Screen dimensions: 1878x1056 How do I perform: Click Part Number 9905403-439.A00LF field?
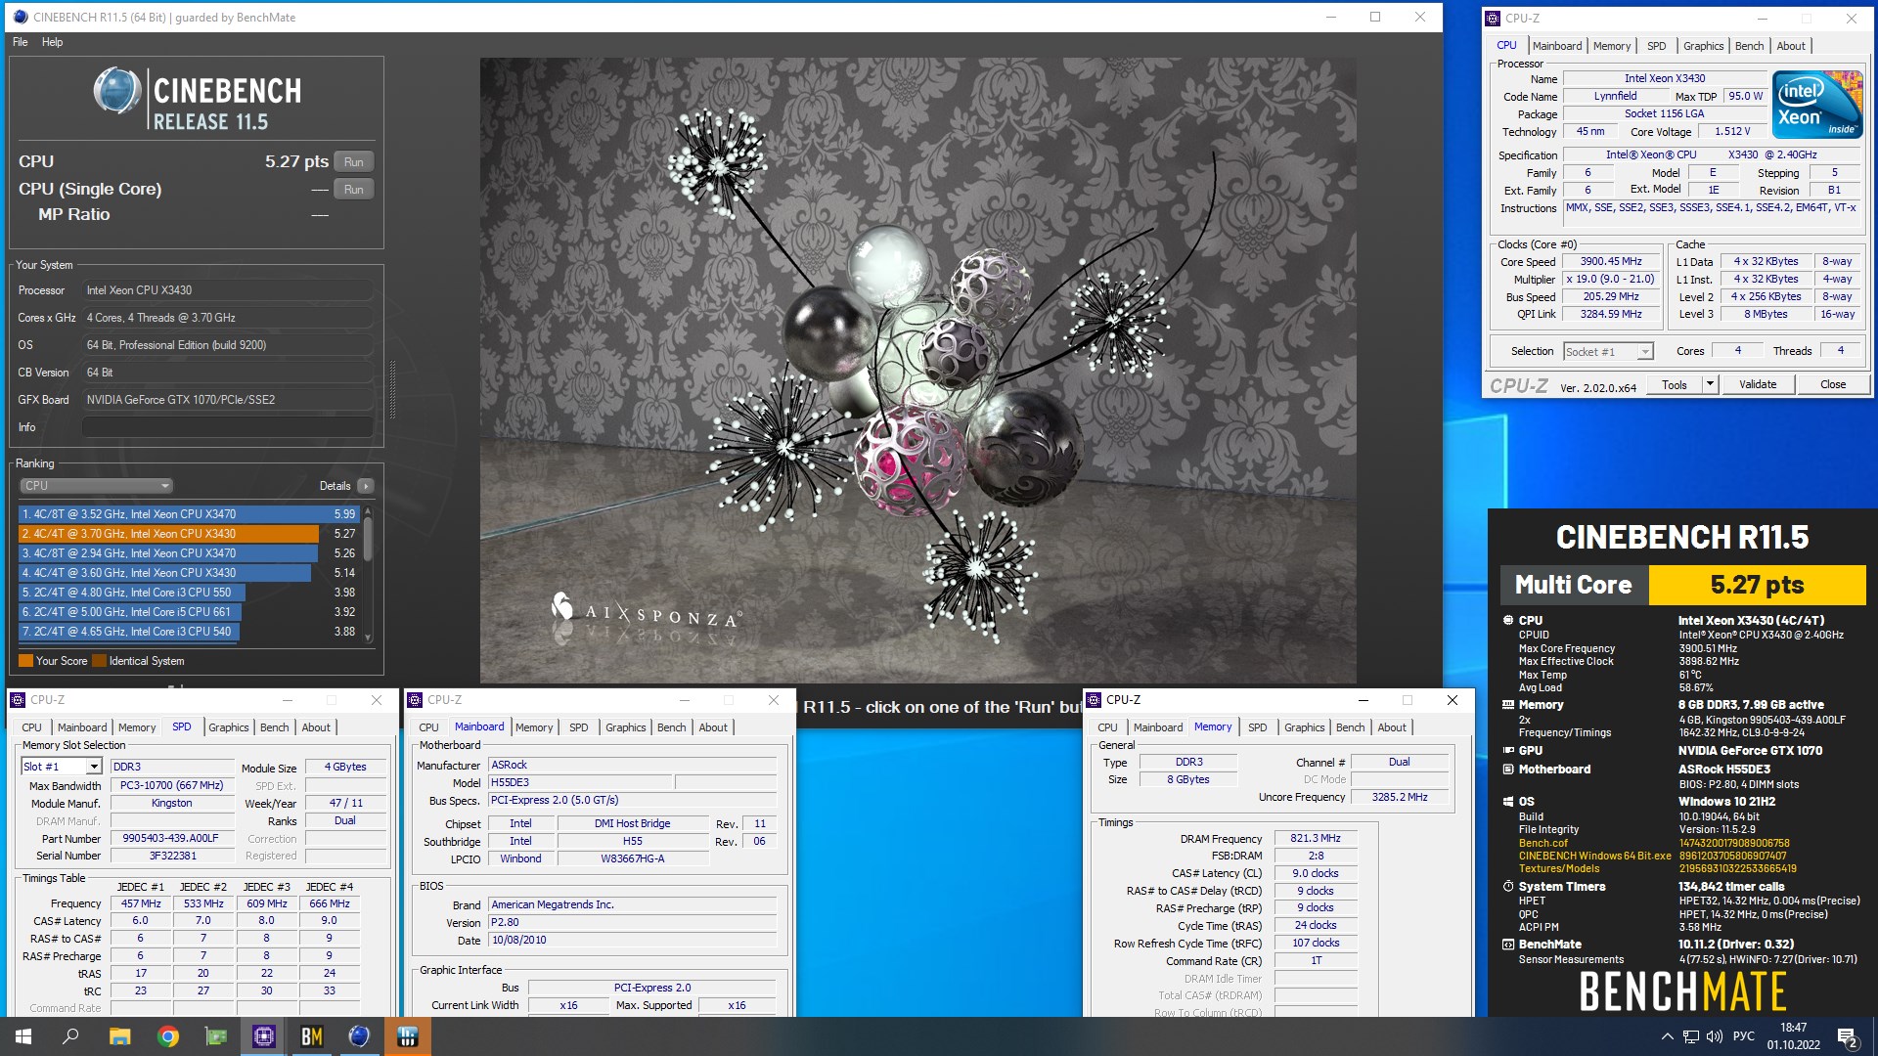[170, 839]
